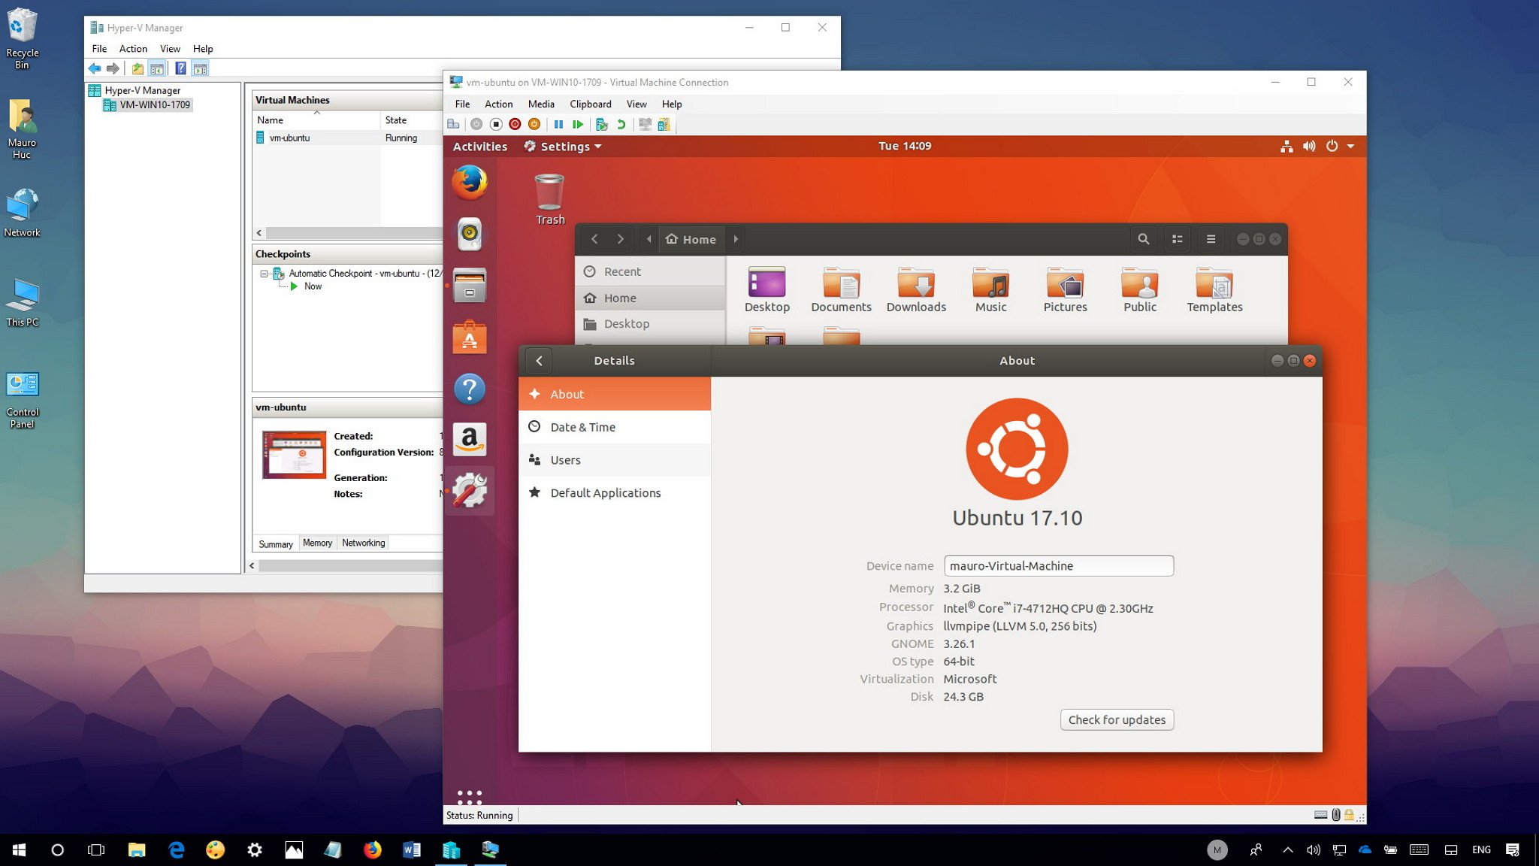Screen dimensions: 1539x866
Task: Click the Ubuntu dock Amazon icon
Action: click(470, 439)
